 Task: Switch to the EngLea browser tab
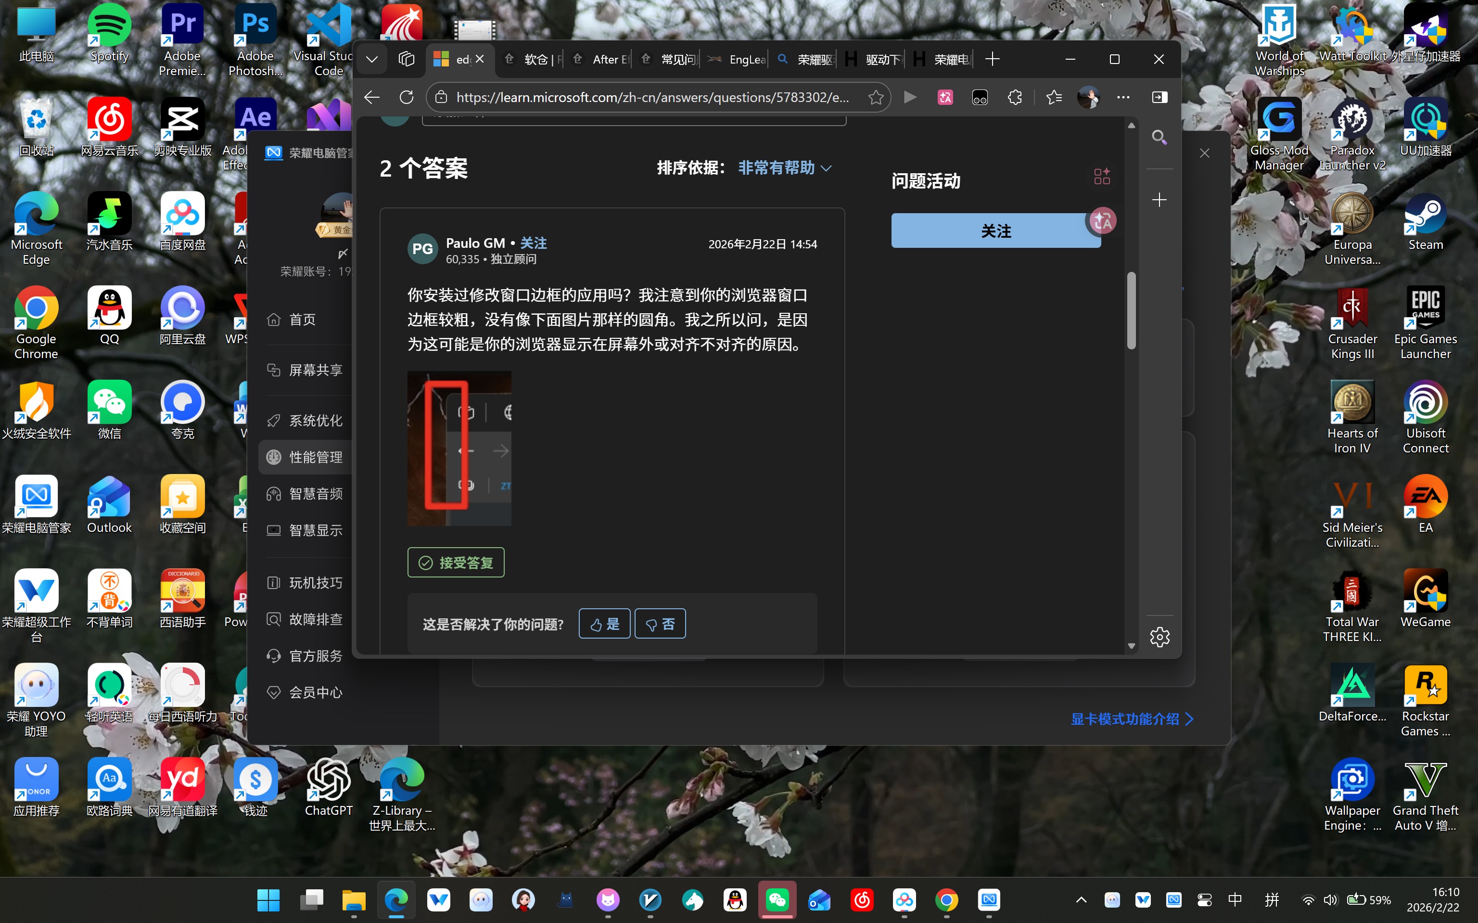737,59
